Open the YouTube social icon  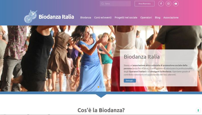tap(176, 4)
